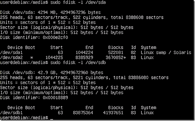Click the disk identifier 0x000e2cf0

tap(55, 38)
